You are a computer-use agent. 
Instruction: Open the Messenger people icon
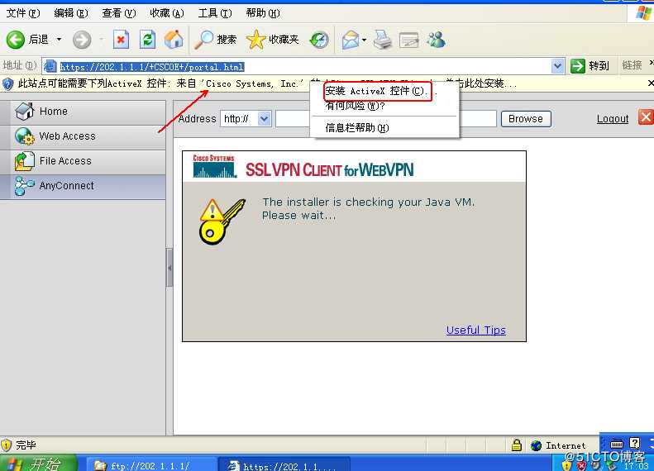(x=437, y=40)
